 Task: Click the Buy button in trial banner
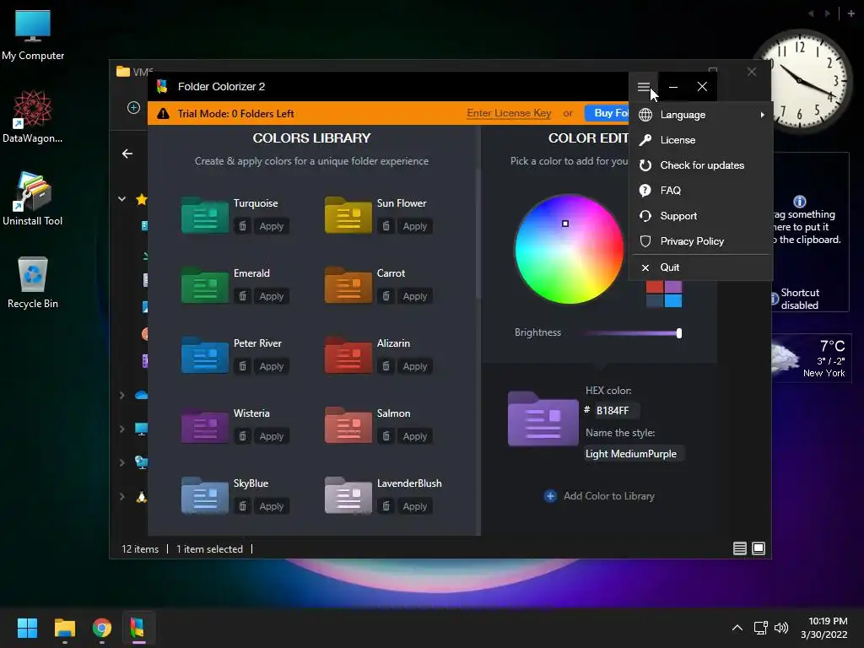point(607,113)
